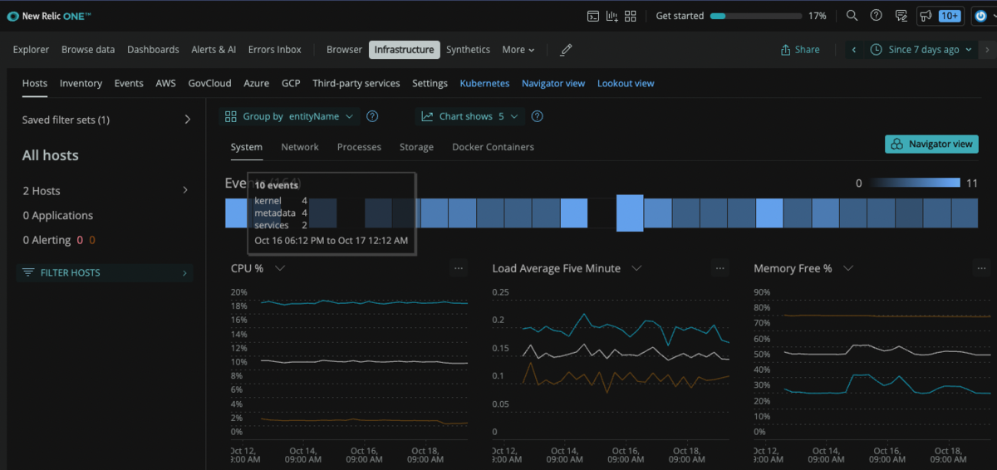Follow the Kubernetes link
This screenshot has height=470, width=997.
tap(484, 83)
